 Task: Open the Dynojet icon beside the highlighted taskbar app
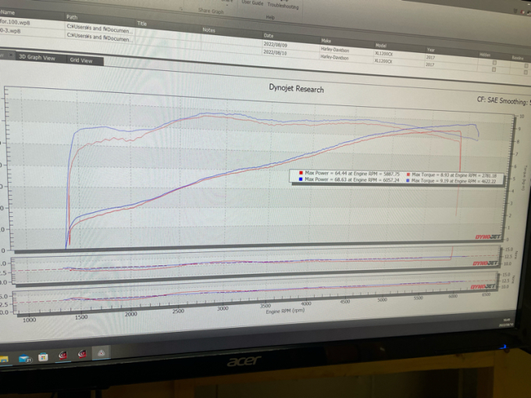[82, 354]
